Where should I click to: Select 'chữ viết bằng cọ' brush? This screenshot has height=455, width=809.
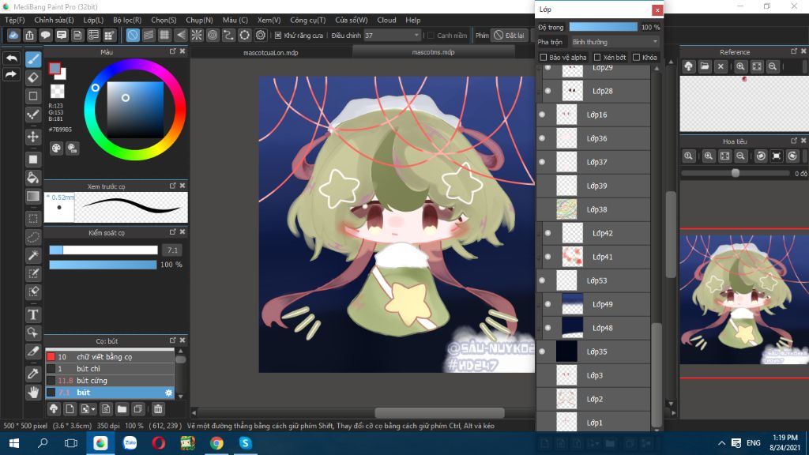[x=110, y=357]
